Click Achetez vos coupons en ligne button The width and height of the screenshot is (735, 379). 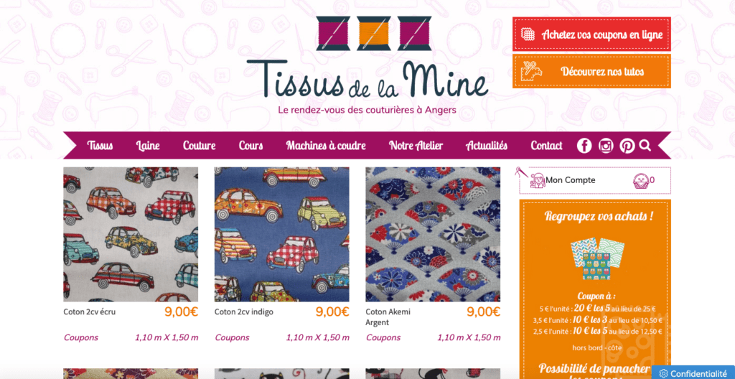591,34
